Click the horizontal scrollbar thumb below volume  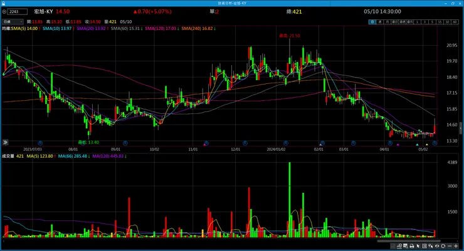[409, 241]
